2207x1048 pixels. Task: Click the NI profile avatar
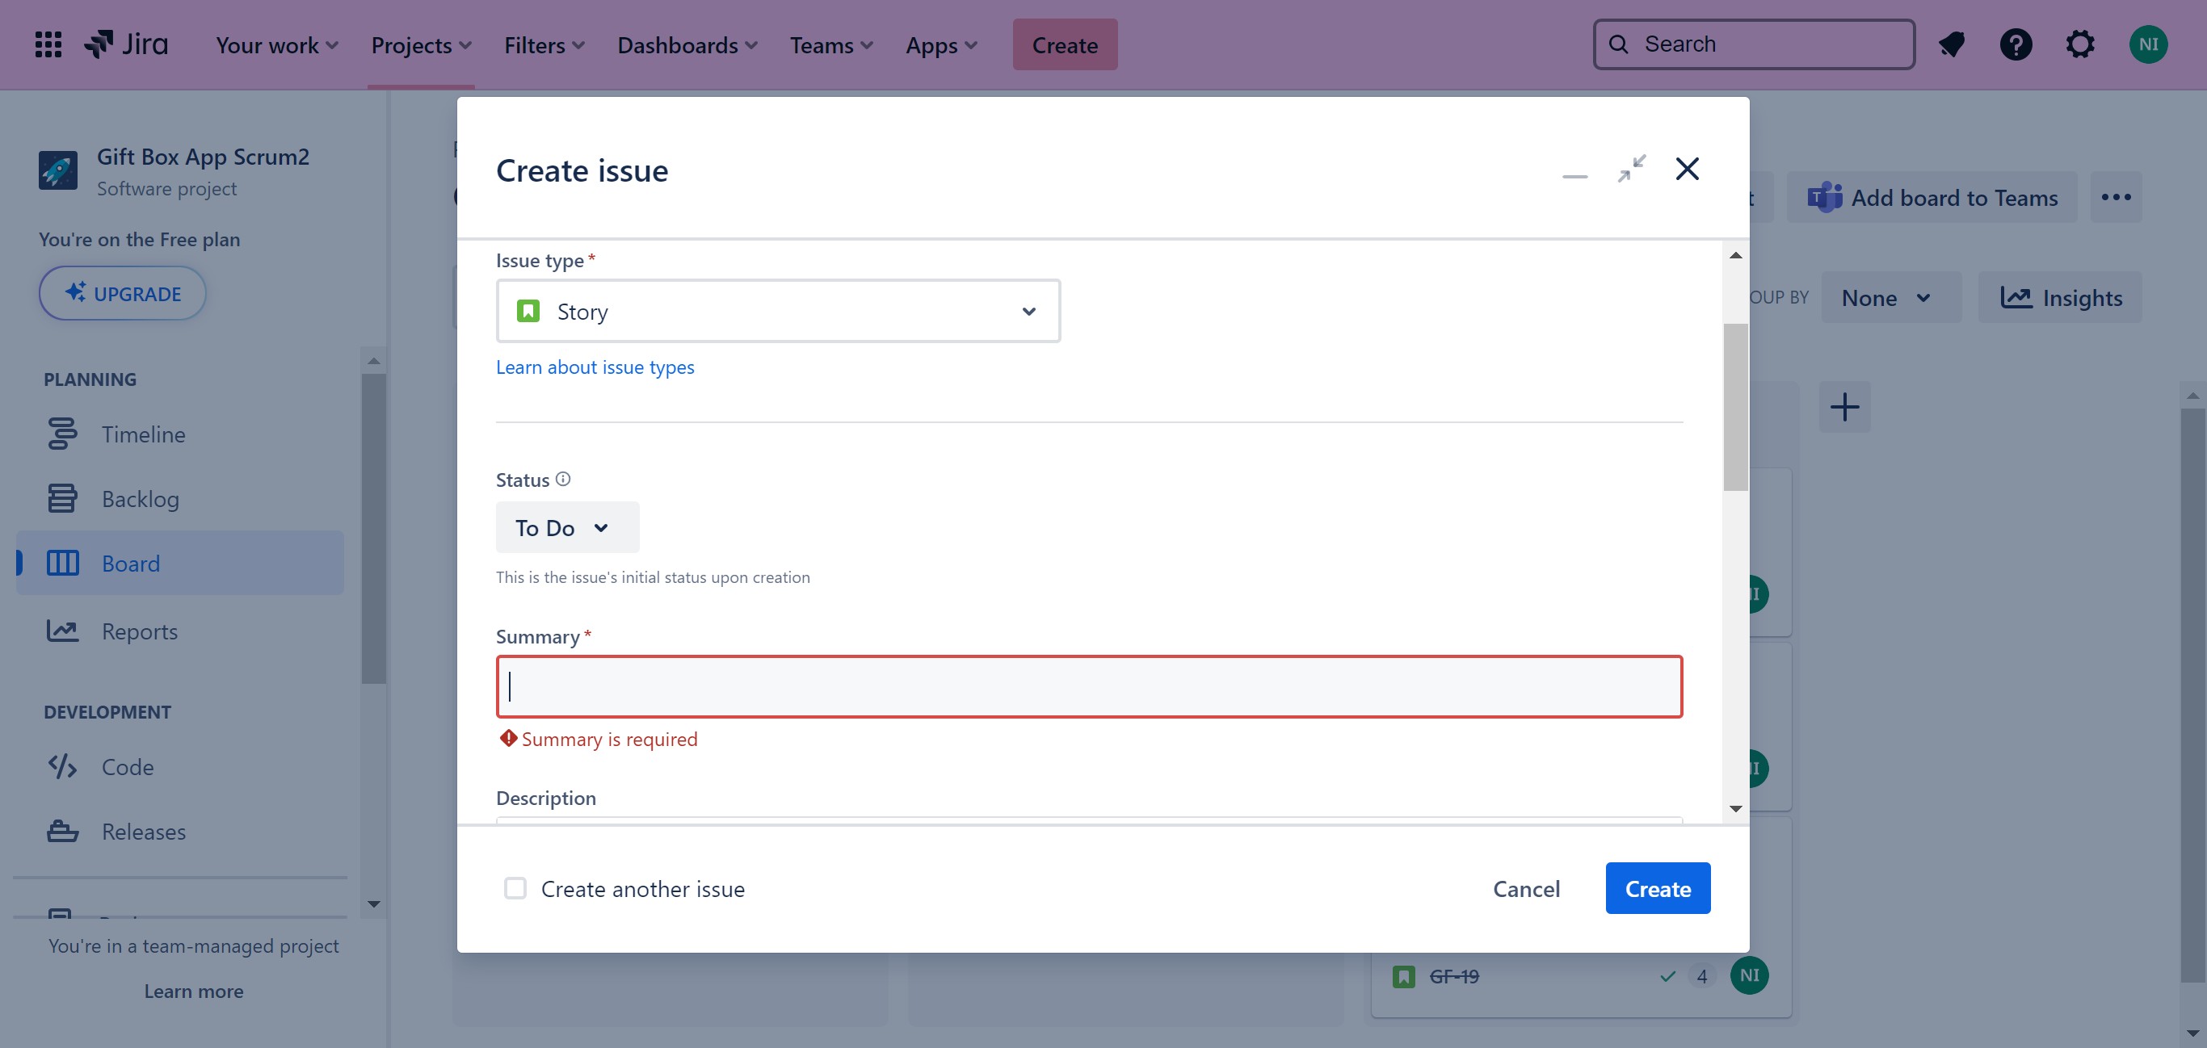tap(2148, 44)
